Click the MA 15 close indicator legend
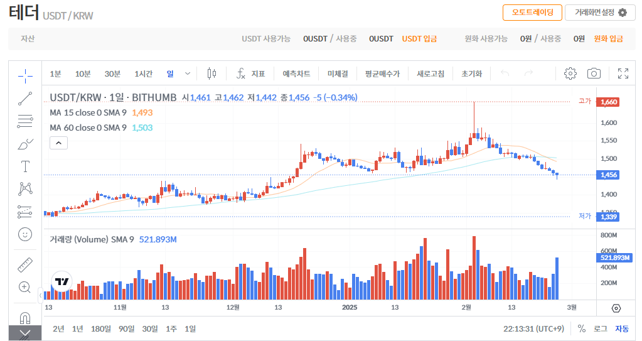 (x=88, y=112)
